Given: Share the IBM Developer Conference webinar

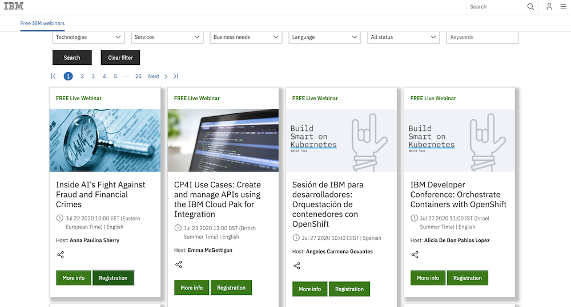Looking at the screenshot, I should (x=415, y=255).
